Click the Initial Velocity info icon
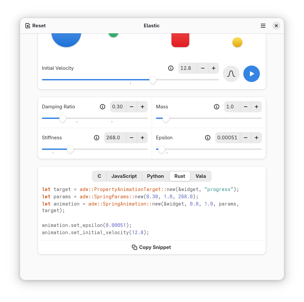The width and height of the screenshot is (304, 302). [171, 68]
